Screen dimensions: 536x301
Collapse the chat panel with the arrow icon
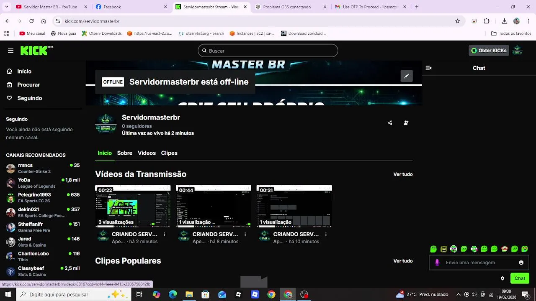pyautogui.click(x=428, y=68)
